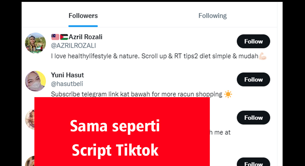Click the Palestine flag emoji beside Azril Rozali
Image resolution: width=305 pixels, height=166 pixels.
point(64,37)
